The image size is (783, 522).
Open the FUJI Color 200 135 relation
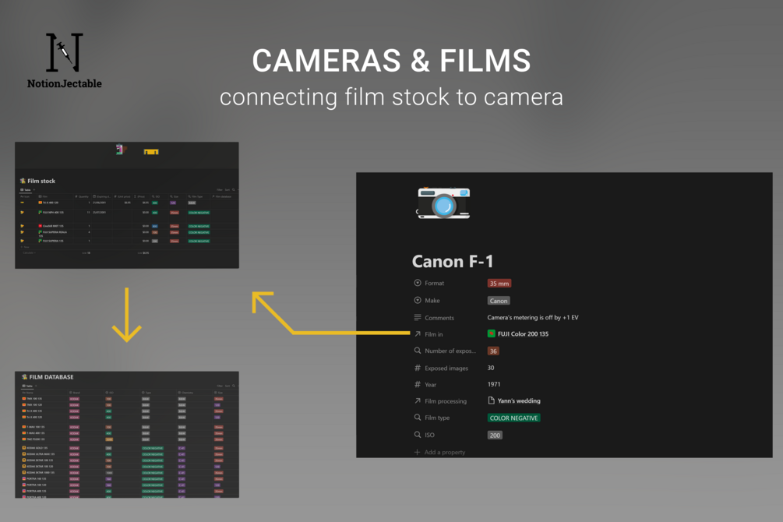click(x=523, y=333)
